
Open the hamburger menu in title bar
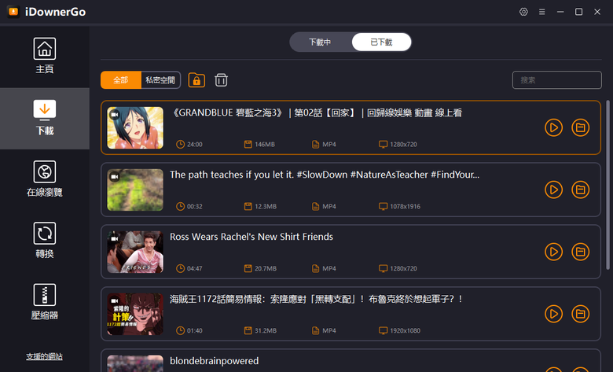(541, 12)
